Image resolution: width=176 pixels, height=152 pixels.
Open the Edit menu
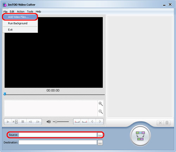[x=12, y=12]
